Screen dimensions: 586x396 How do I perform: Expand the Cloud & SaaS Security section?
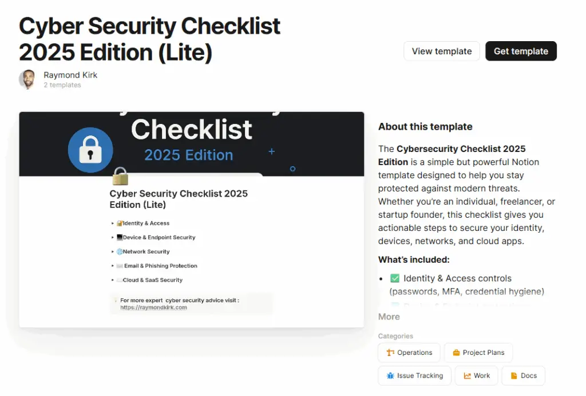(x=113, y=281)
